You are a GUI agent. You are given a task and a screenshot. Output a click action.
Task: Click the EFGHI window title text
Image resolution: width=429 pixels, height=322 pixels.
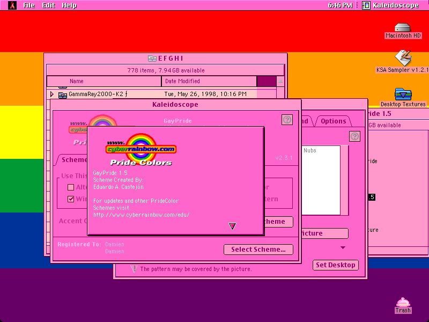pyautogui.click(x=171, y=58)
